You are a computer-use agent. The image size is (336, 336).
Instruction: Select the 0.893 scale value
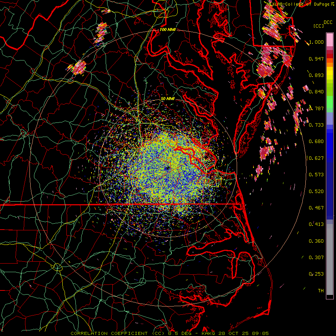[x=316, y=75]
